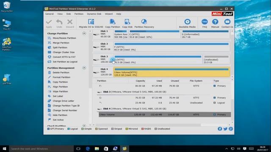Collapse the Change Partition section
Viewport: 271px width, 152px height.
pyautogui.click(x=84, y=33)
